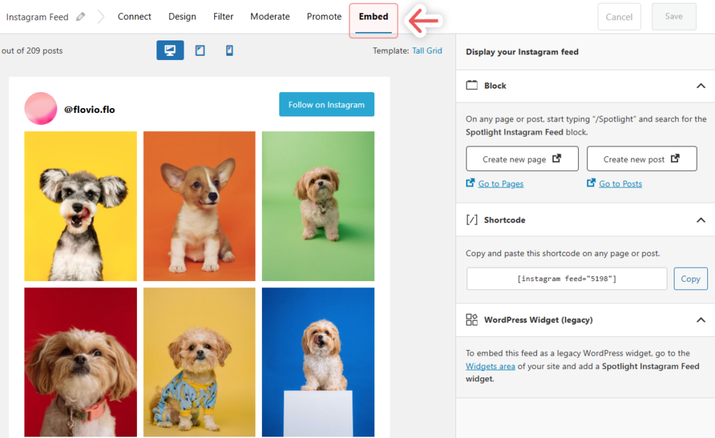
Task: Collapse the WordPress Widget (legacy) section
Action: (700, 319)
